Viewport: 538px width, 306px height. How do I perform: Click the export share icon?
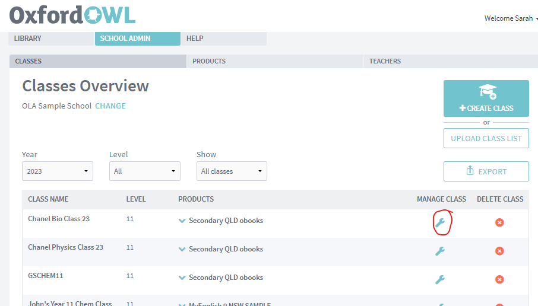pyautogui.click(x=470, y=170)
